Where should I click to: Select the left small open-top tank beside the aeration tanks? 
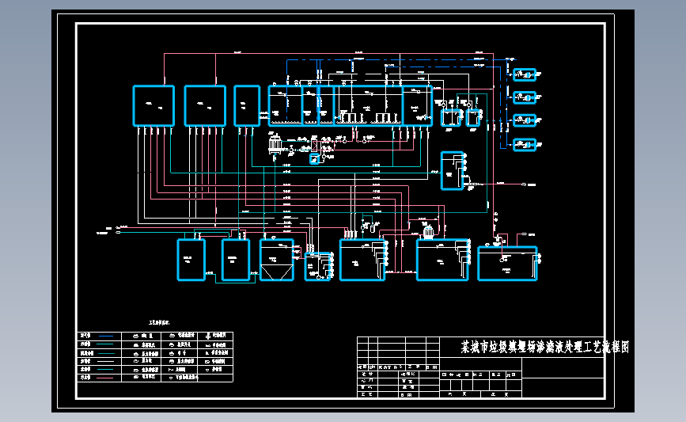(450, 118)
